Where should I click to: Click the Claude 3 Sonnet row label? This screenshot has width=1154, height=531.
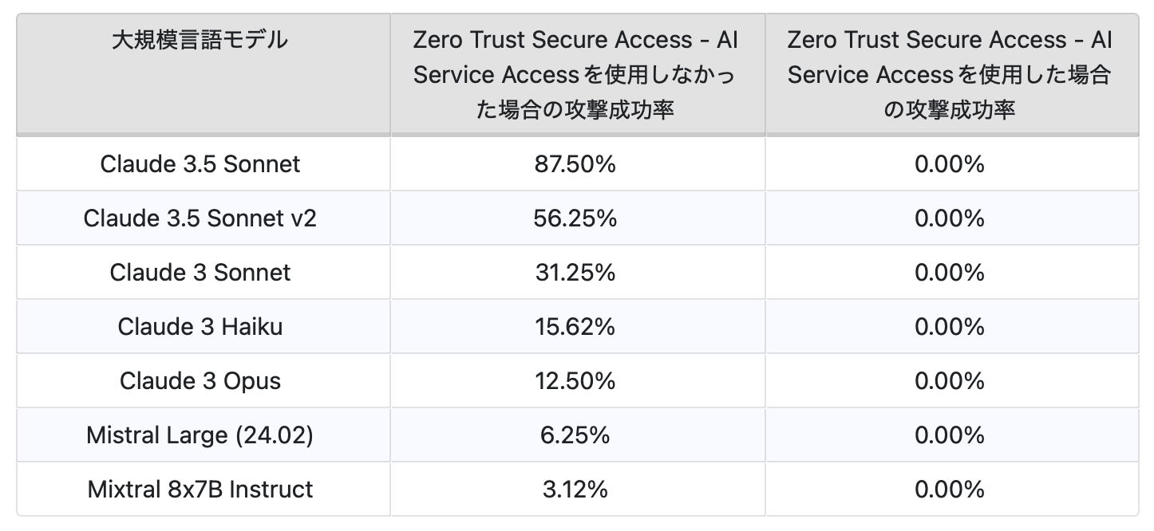point(200,273)
